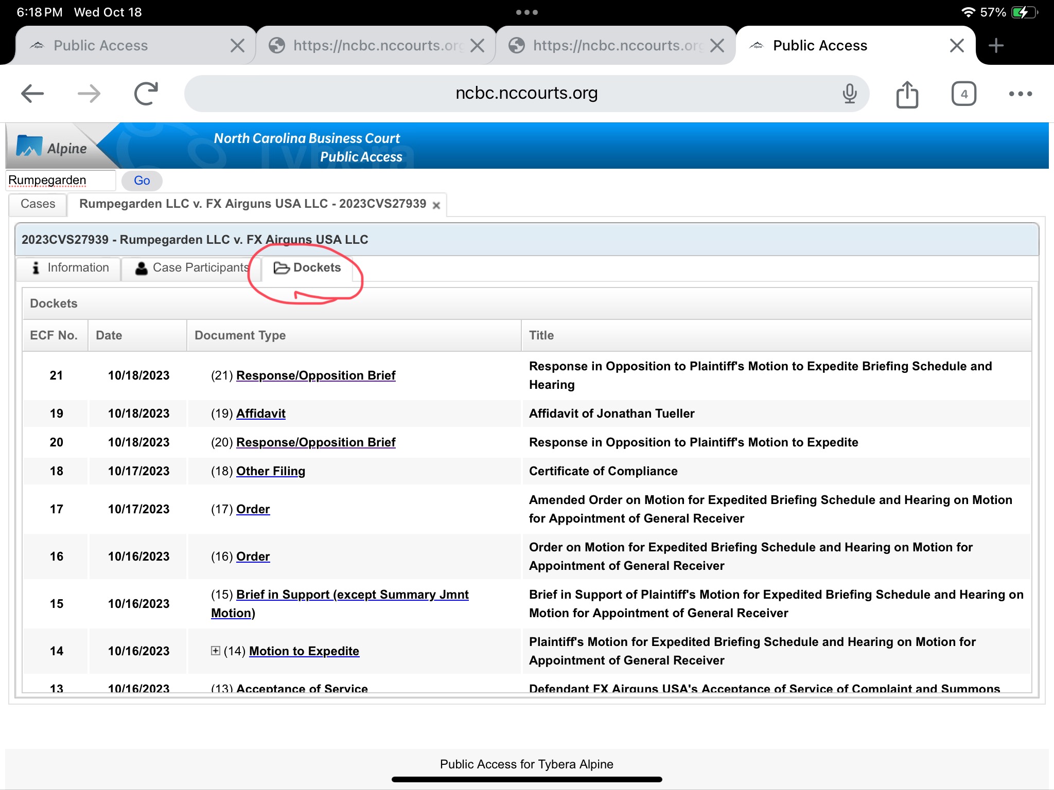Open the Case Participants tab
Viewport: 1054px width, 790px height.
[x=191, y=268]
